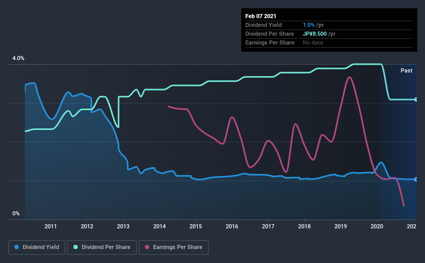Image resolution: width=425 pixels, height=263 pixels.
Task: Toggle the Dividend Yield legend series
Action: coord(37,247)
